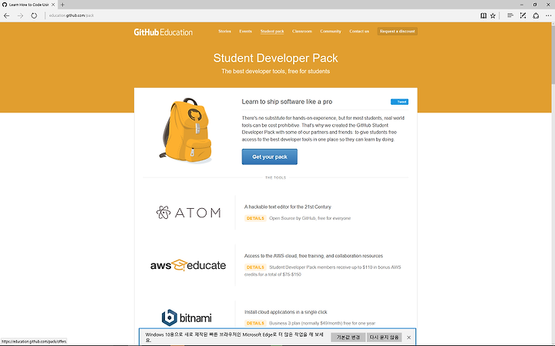Open the Stories nav link
555x346 pixels.
pos(224,31)
